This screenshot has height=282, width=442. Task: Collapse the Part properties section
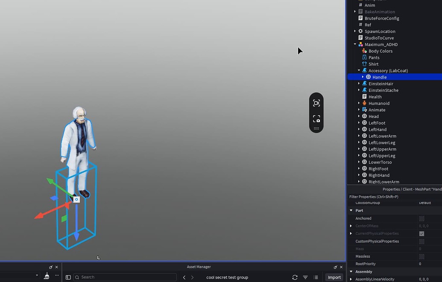coord(351,210)
